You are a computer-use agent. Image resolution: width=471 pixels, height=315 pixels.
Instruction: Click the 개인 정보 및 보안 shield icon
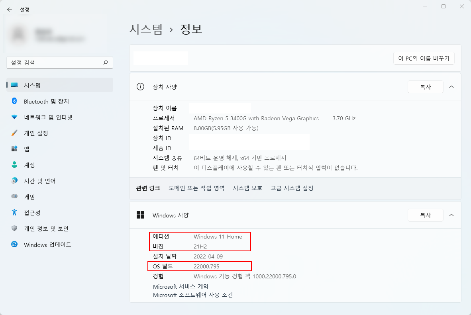click(x=14, y=228)
